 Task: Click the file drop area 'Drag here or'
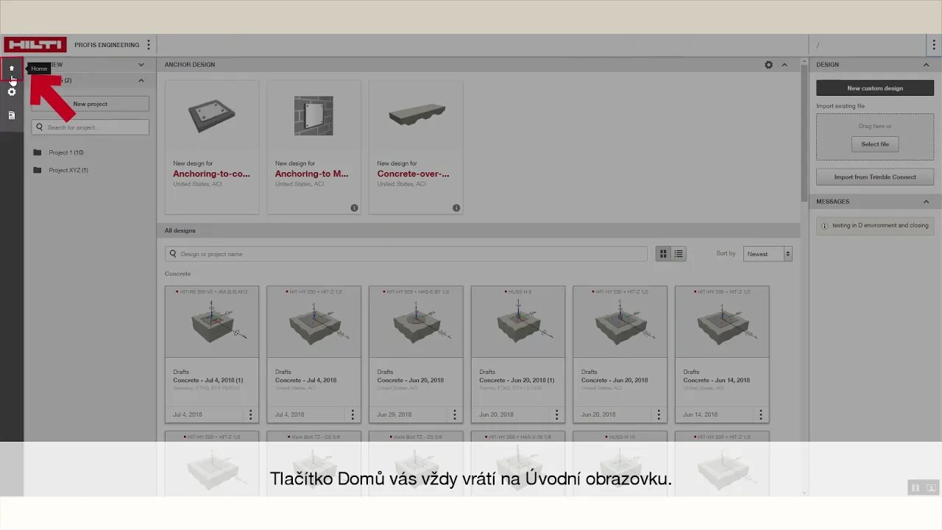tap(875, 137)
